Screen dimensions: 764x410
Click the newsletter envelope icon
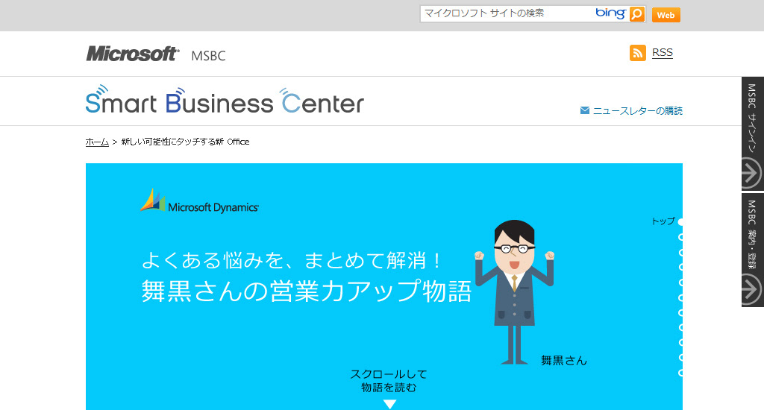[585, 110]
